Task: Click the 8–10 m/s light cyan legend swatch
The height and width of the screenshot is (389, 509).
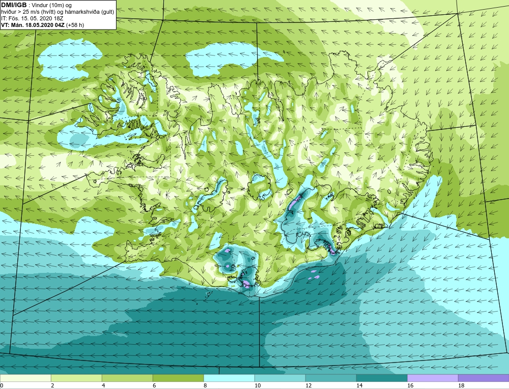Action: coord(229,378)
